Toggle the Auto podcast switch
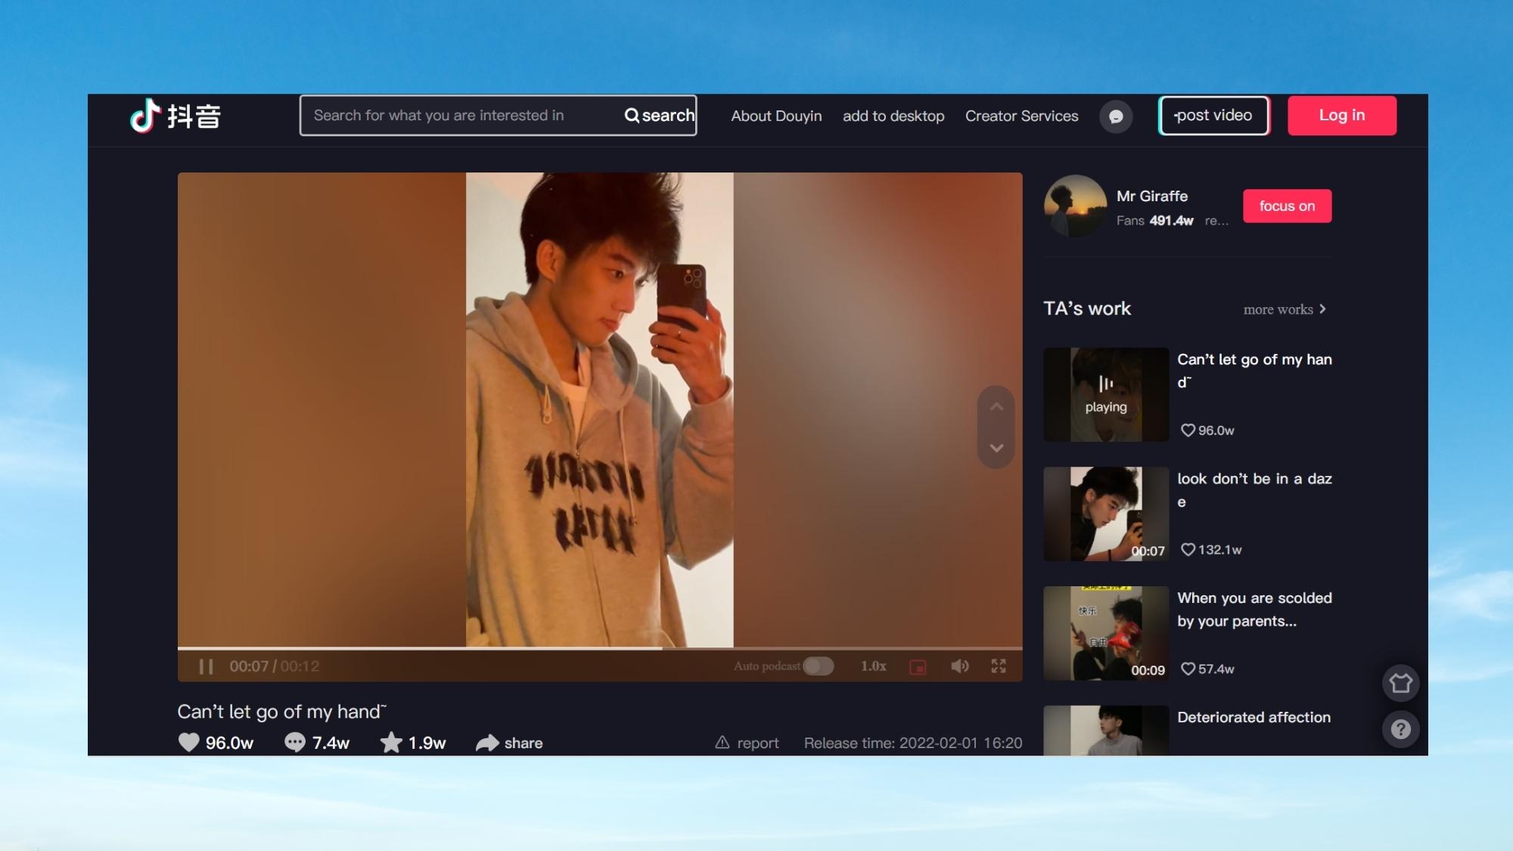 pyautogui.click(x=819, y=666)
